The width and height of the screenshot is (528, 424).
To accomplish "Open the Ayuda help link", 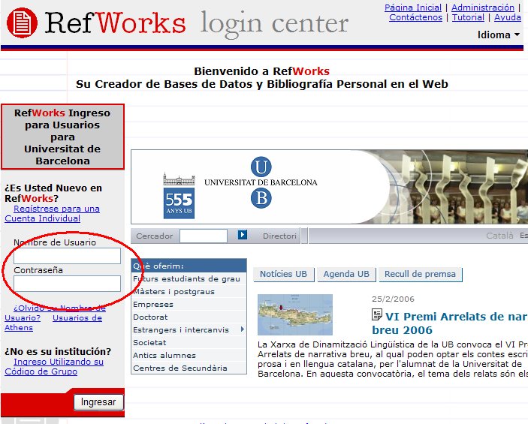I will click(x=508, y=17).
